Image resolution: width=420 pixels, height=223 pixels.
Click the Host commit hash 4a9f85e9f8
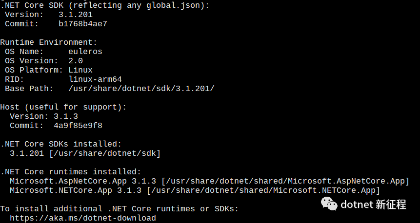78,126
